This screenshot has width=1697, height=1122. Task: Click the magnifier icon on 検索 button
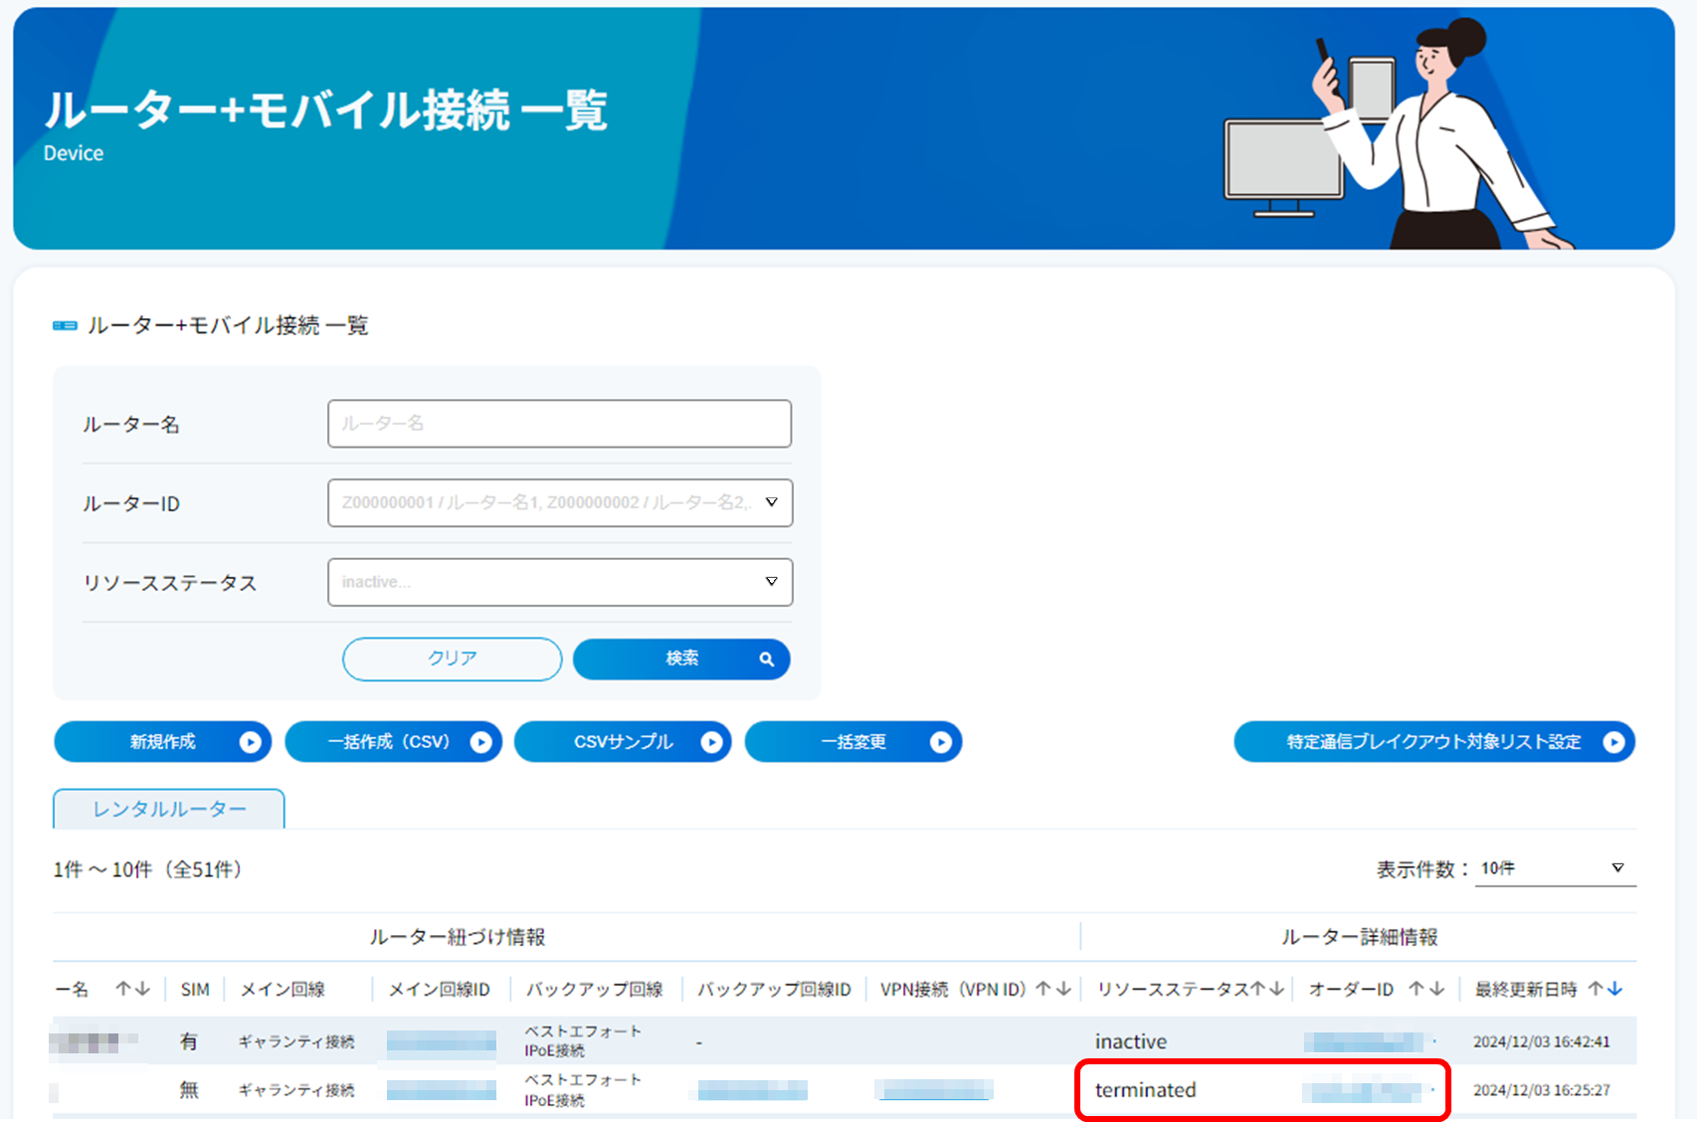click(766, 659)
